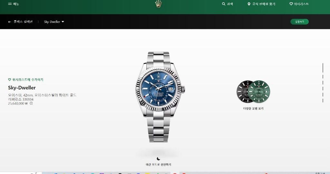Open the hamburger 메뉴 menu
This screenshot has width=330, height=174.
(13, 4)
